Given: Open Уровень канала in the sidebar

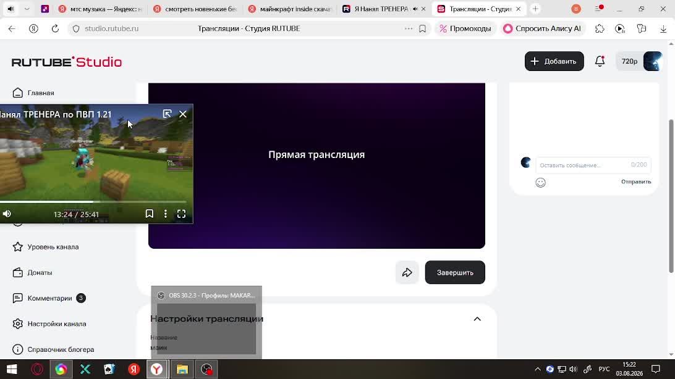Looking at the screenshot, I should click(x=53, y=247).
